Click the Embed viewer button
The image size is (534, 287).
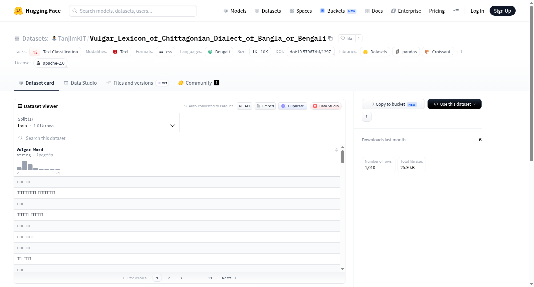(x=265, y=106)
